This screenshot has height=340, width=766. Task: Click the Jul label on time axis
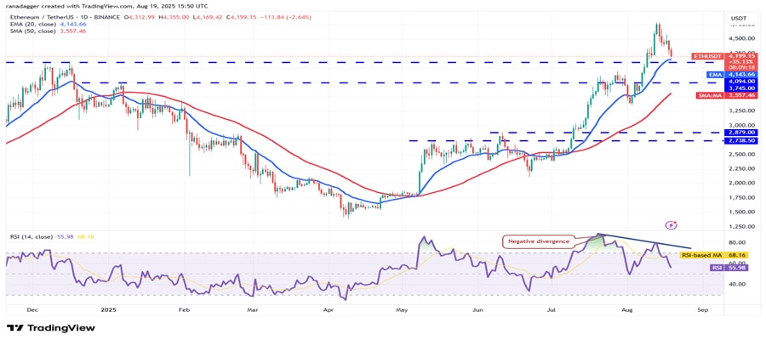(x=552, y=309)
